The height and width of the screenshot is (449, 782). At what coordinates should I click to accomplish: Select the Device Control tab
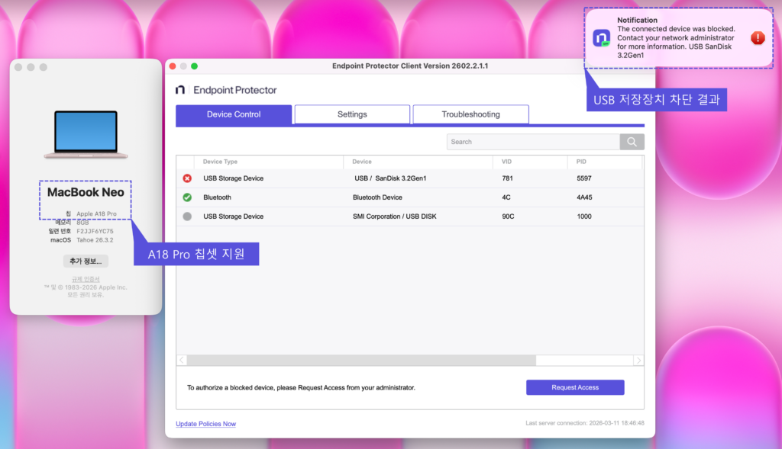234,114
